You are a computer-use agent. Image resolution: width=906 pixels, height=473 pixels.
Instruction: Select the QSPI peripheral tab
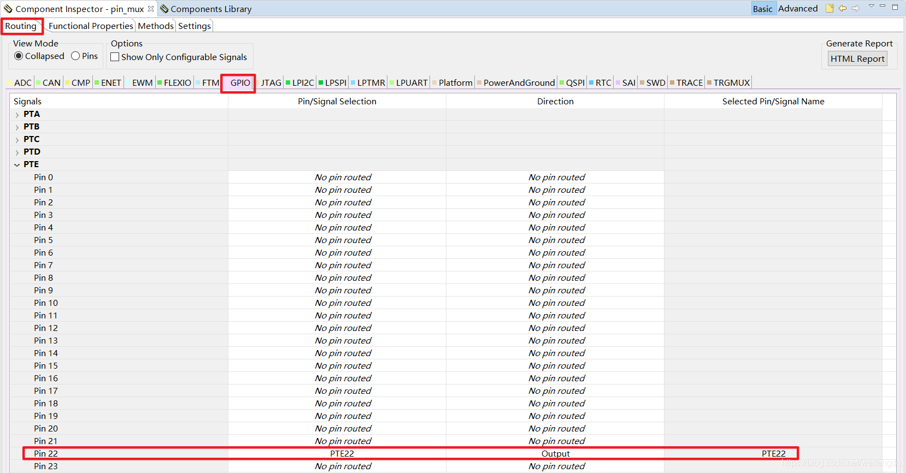572,82
